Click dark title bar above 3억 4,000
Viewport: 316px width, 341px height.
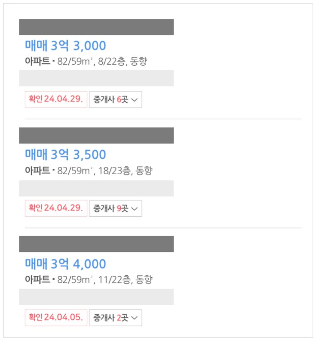tap(96, 244)
